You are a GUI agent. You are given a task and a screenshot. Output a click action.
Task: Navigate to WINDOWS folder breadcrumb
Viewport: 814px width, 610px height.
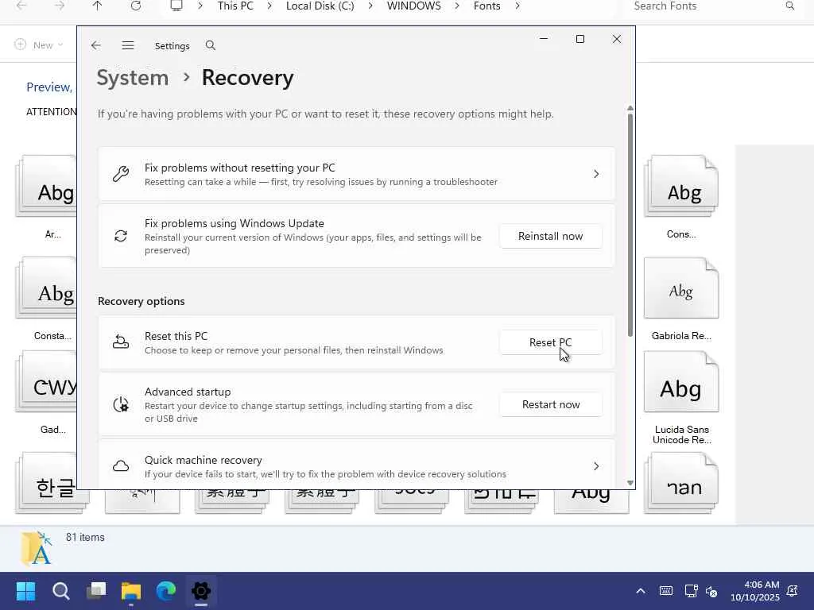pos(413,6)
